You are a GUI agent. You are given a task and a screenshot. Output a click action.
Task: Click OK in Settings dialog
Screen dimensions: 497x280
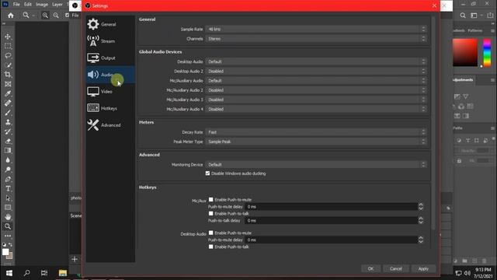[x=370, y=268]
